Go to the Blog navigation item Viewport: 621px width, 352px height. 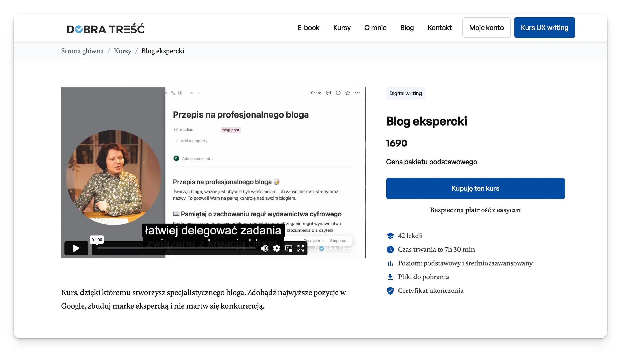[x=407, y=27]
